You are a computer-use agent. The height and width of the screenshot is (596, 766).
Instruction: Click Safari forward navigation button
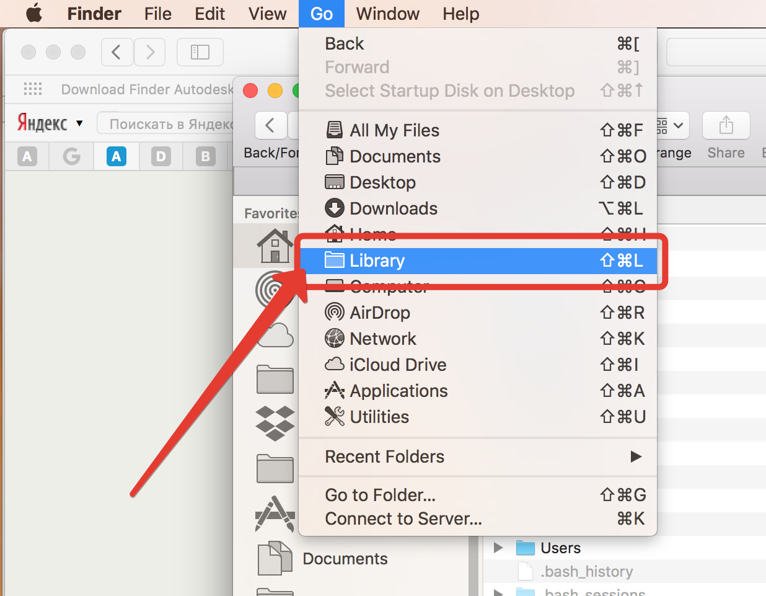pos(149,52)
